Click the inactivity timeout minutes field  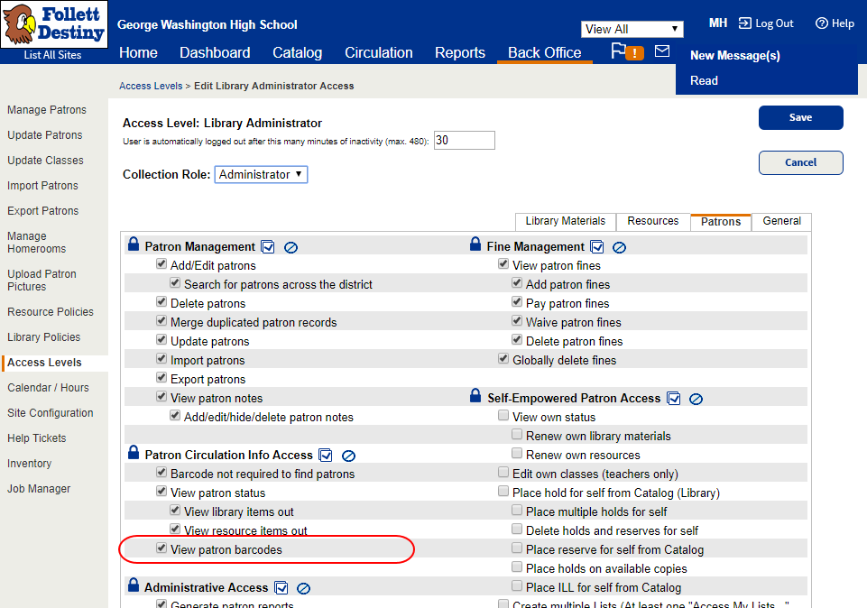click(x=464, y=141)
